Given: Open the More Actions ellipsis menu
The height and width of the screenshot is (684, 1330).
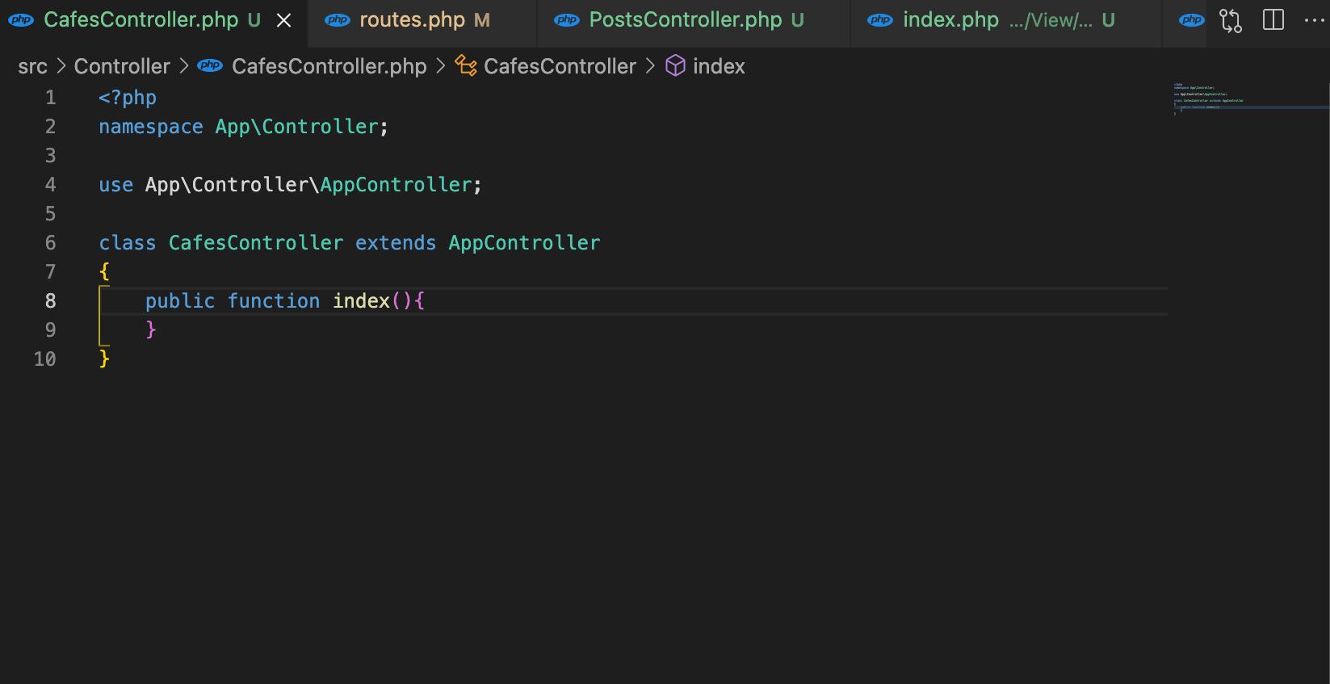Looking at the screenshot, I should [x=1314, y=20].
